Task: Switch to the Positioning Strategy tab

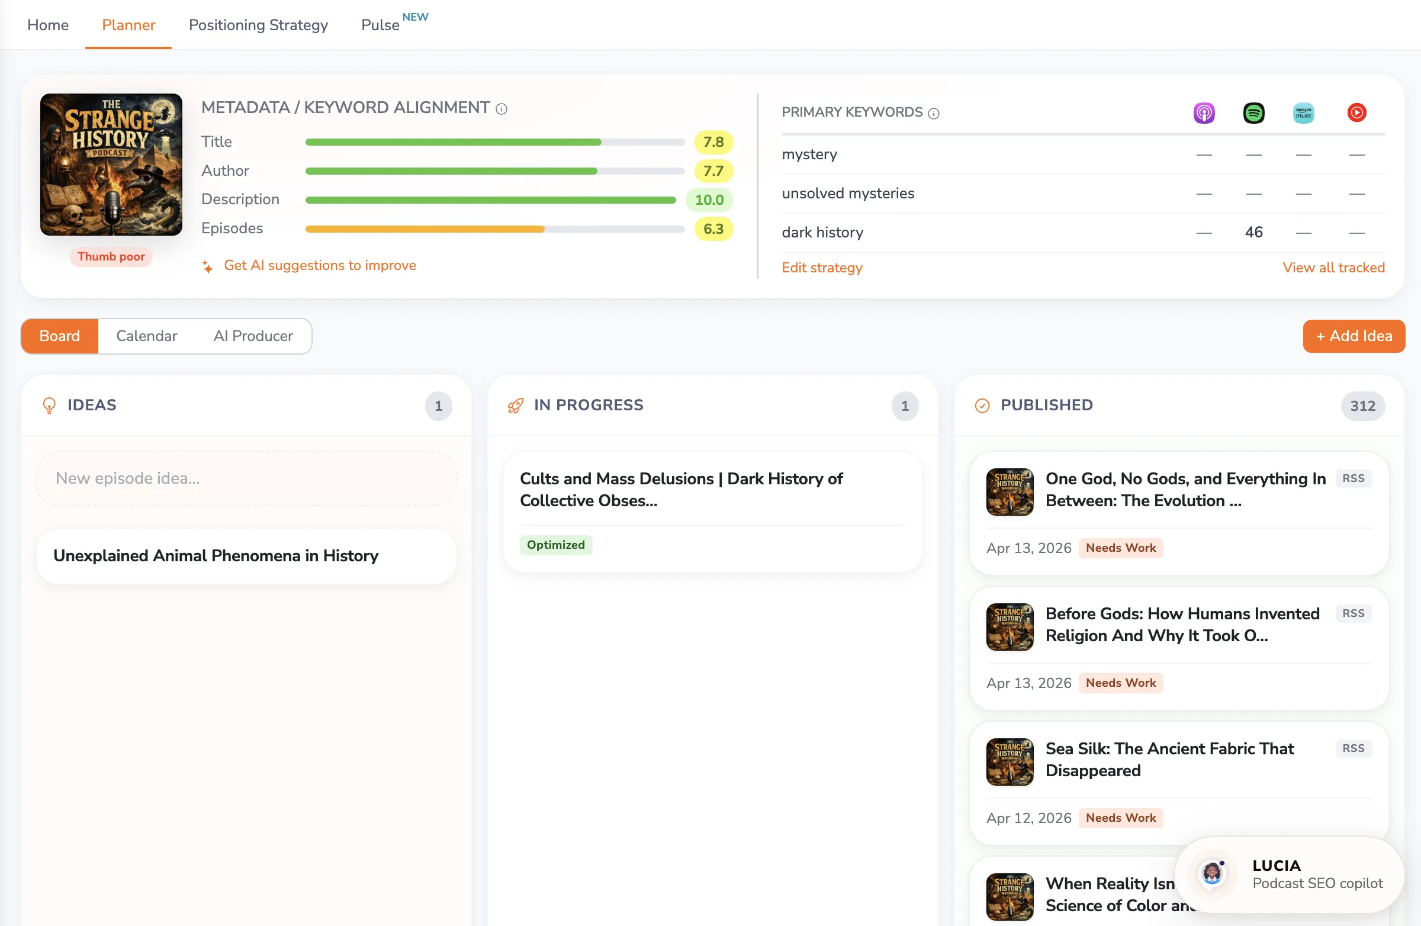Action: click(x=258, y=25)
